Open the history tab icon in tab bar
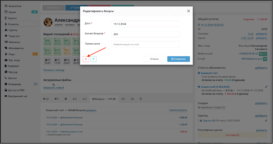Viewport: 273px width, 144px height. tap(141, 99)
